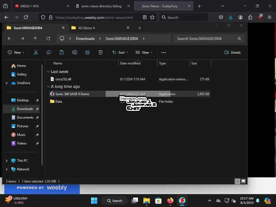Screen dimensions: 276x207
Task: Switch to the XG Demo 4 Explorer tab
Action: pyautogui.click(x=100, y=28)
